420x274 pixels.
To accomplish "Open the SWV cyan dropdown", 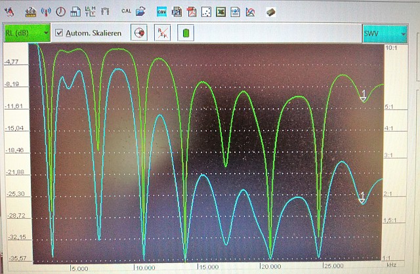I will coord(384,33).
